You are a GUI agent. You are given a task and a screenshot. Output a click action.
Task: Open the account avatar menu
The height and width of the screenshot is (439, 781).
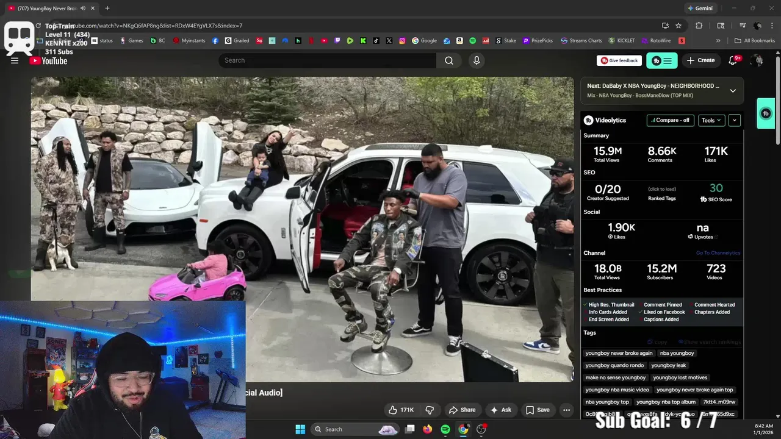pos(757,60)
